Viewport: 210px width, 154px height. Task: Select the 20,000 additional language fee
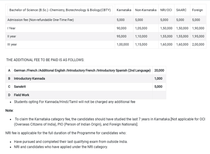(x=159, y=70)
